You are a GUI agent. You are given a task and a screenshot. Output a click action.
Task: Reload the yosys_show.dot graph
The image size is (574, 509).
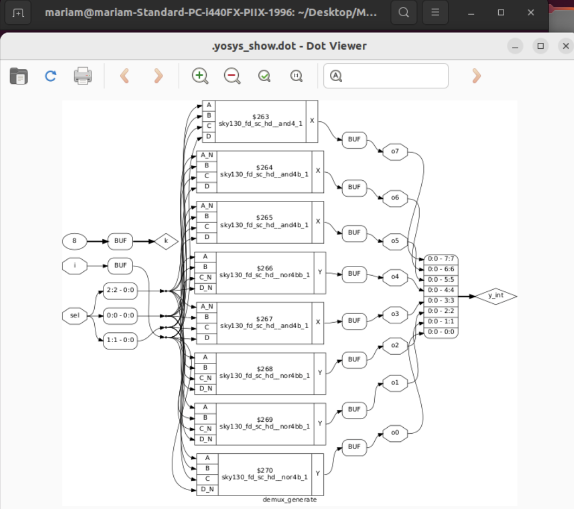pos(49,76)
